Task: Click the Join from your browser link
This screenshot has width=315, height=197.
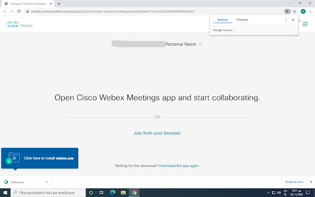Action: (x=157, y=133)
